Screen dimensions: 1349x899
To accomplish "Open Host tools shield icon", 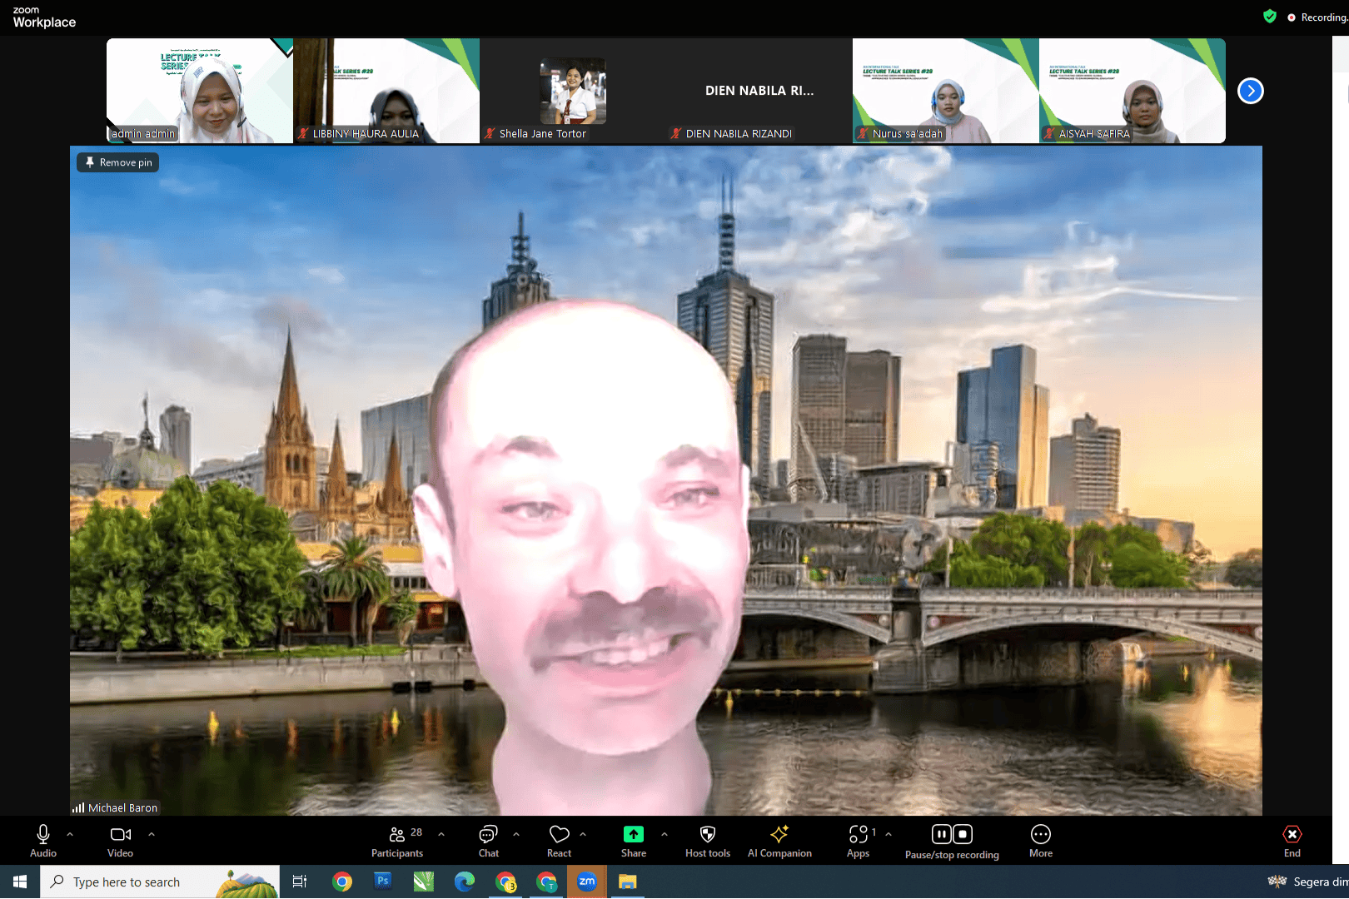I will click(708, 840).
